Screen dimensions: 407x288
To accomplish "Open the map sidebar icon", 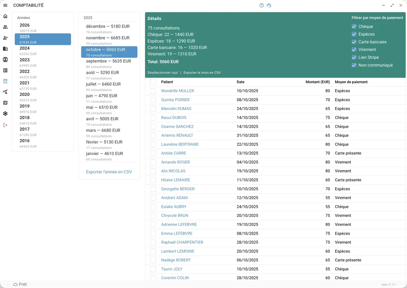I will [5, 103].
